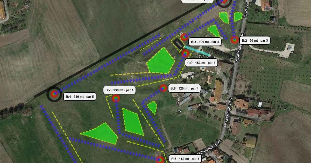Click the 'B:9 - 150 mt - par 4' label

pos(201,63)
